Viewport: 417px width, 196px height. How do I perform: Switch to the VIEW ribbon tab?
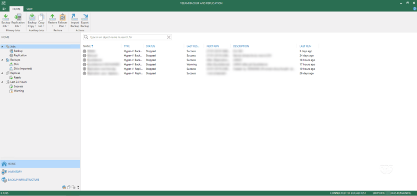point(30,9)
